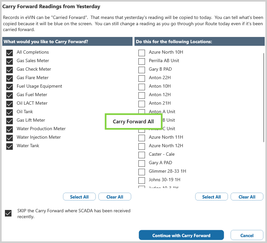Uncheck the All Completions checkbox

tap(10, 53)
